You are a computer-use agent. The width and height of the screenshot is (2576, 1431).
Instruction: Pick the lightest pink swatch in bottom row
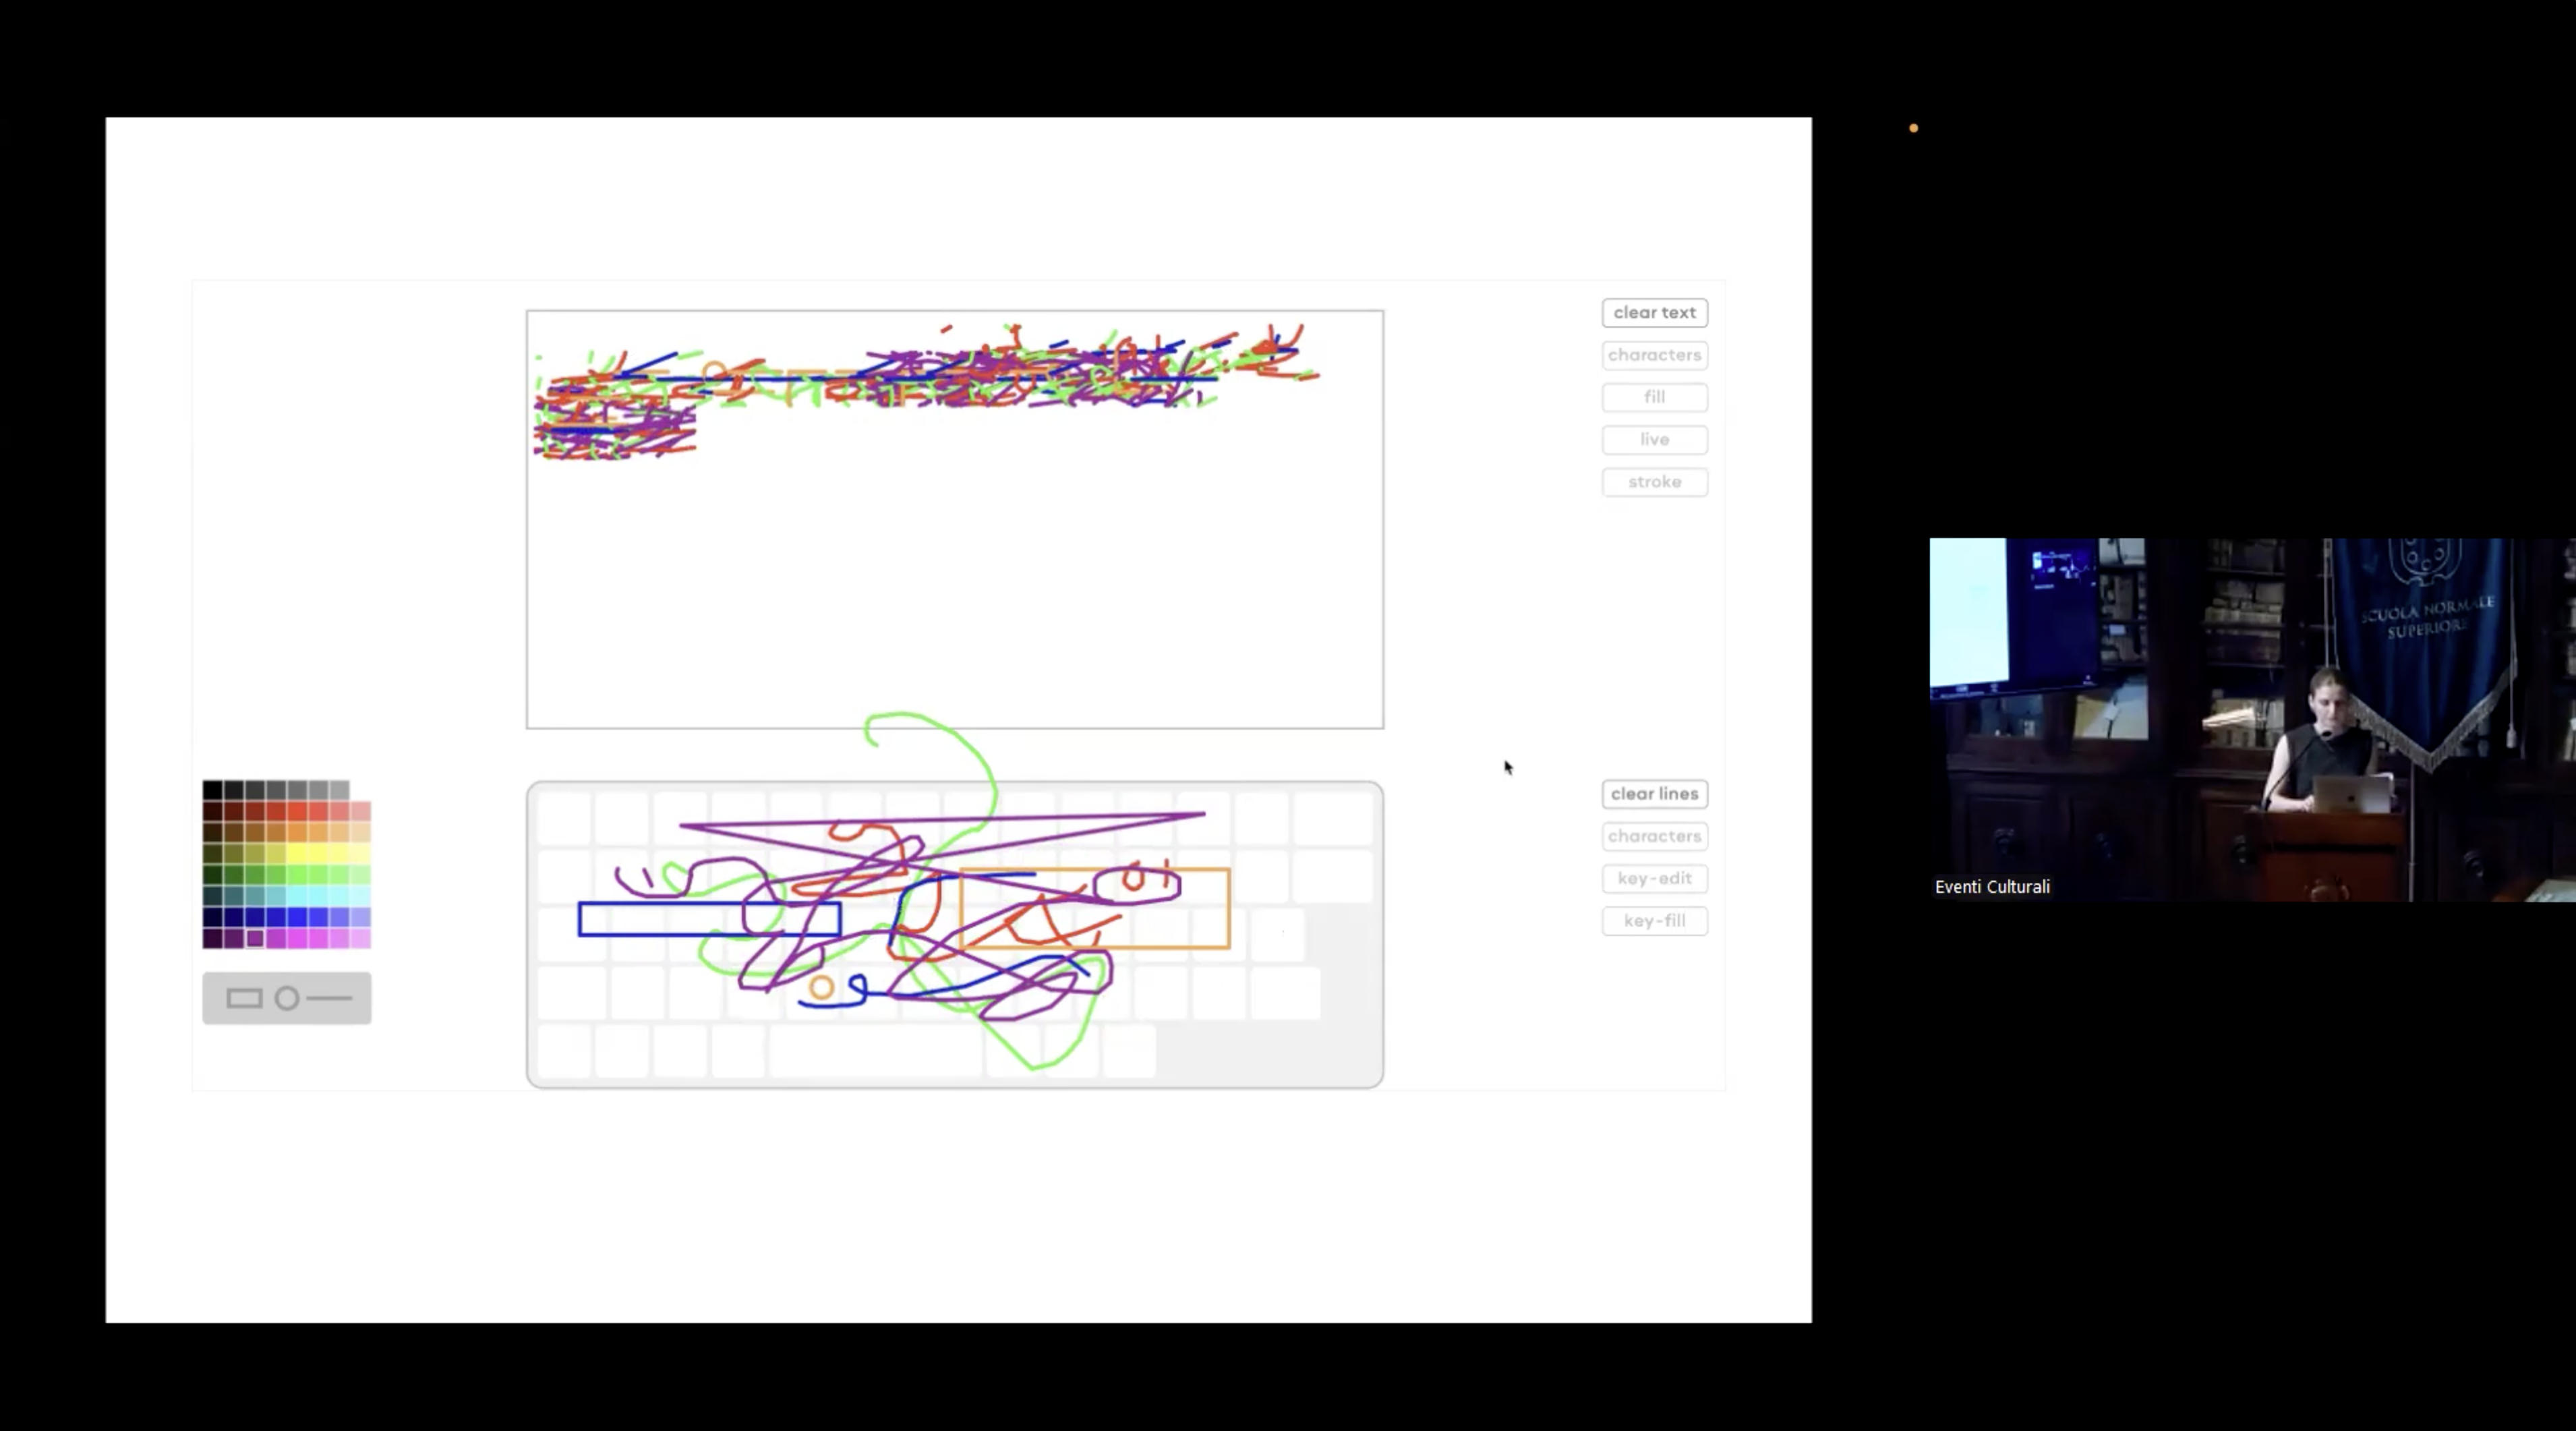tap(361, 938)
